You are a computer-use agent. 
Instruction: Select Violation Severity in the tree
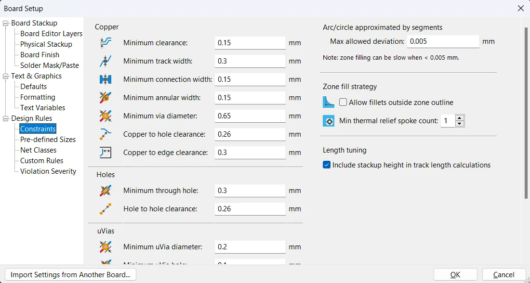tap(48, 171)
